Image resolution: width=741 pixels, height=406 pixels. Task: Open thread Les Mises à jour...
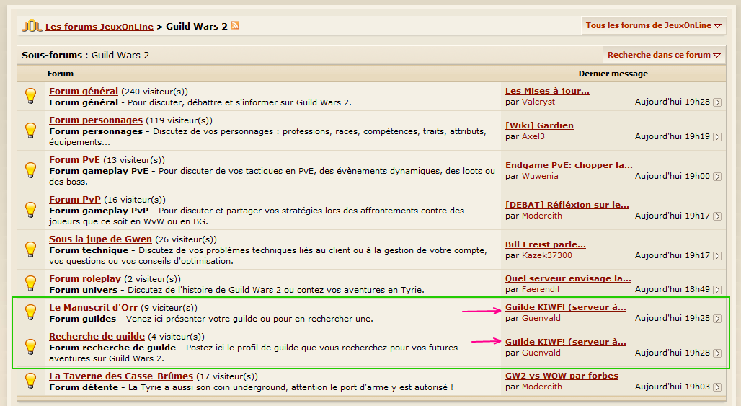[x=547, y=91]
